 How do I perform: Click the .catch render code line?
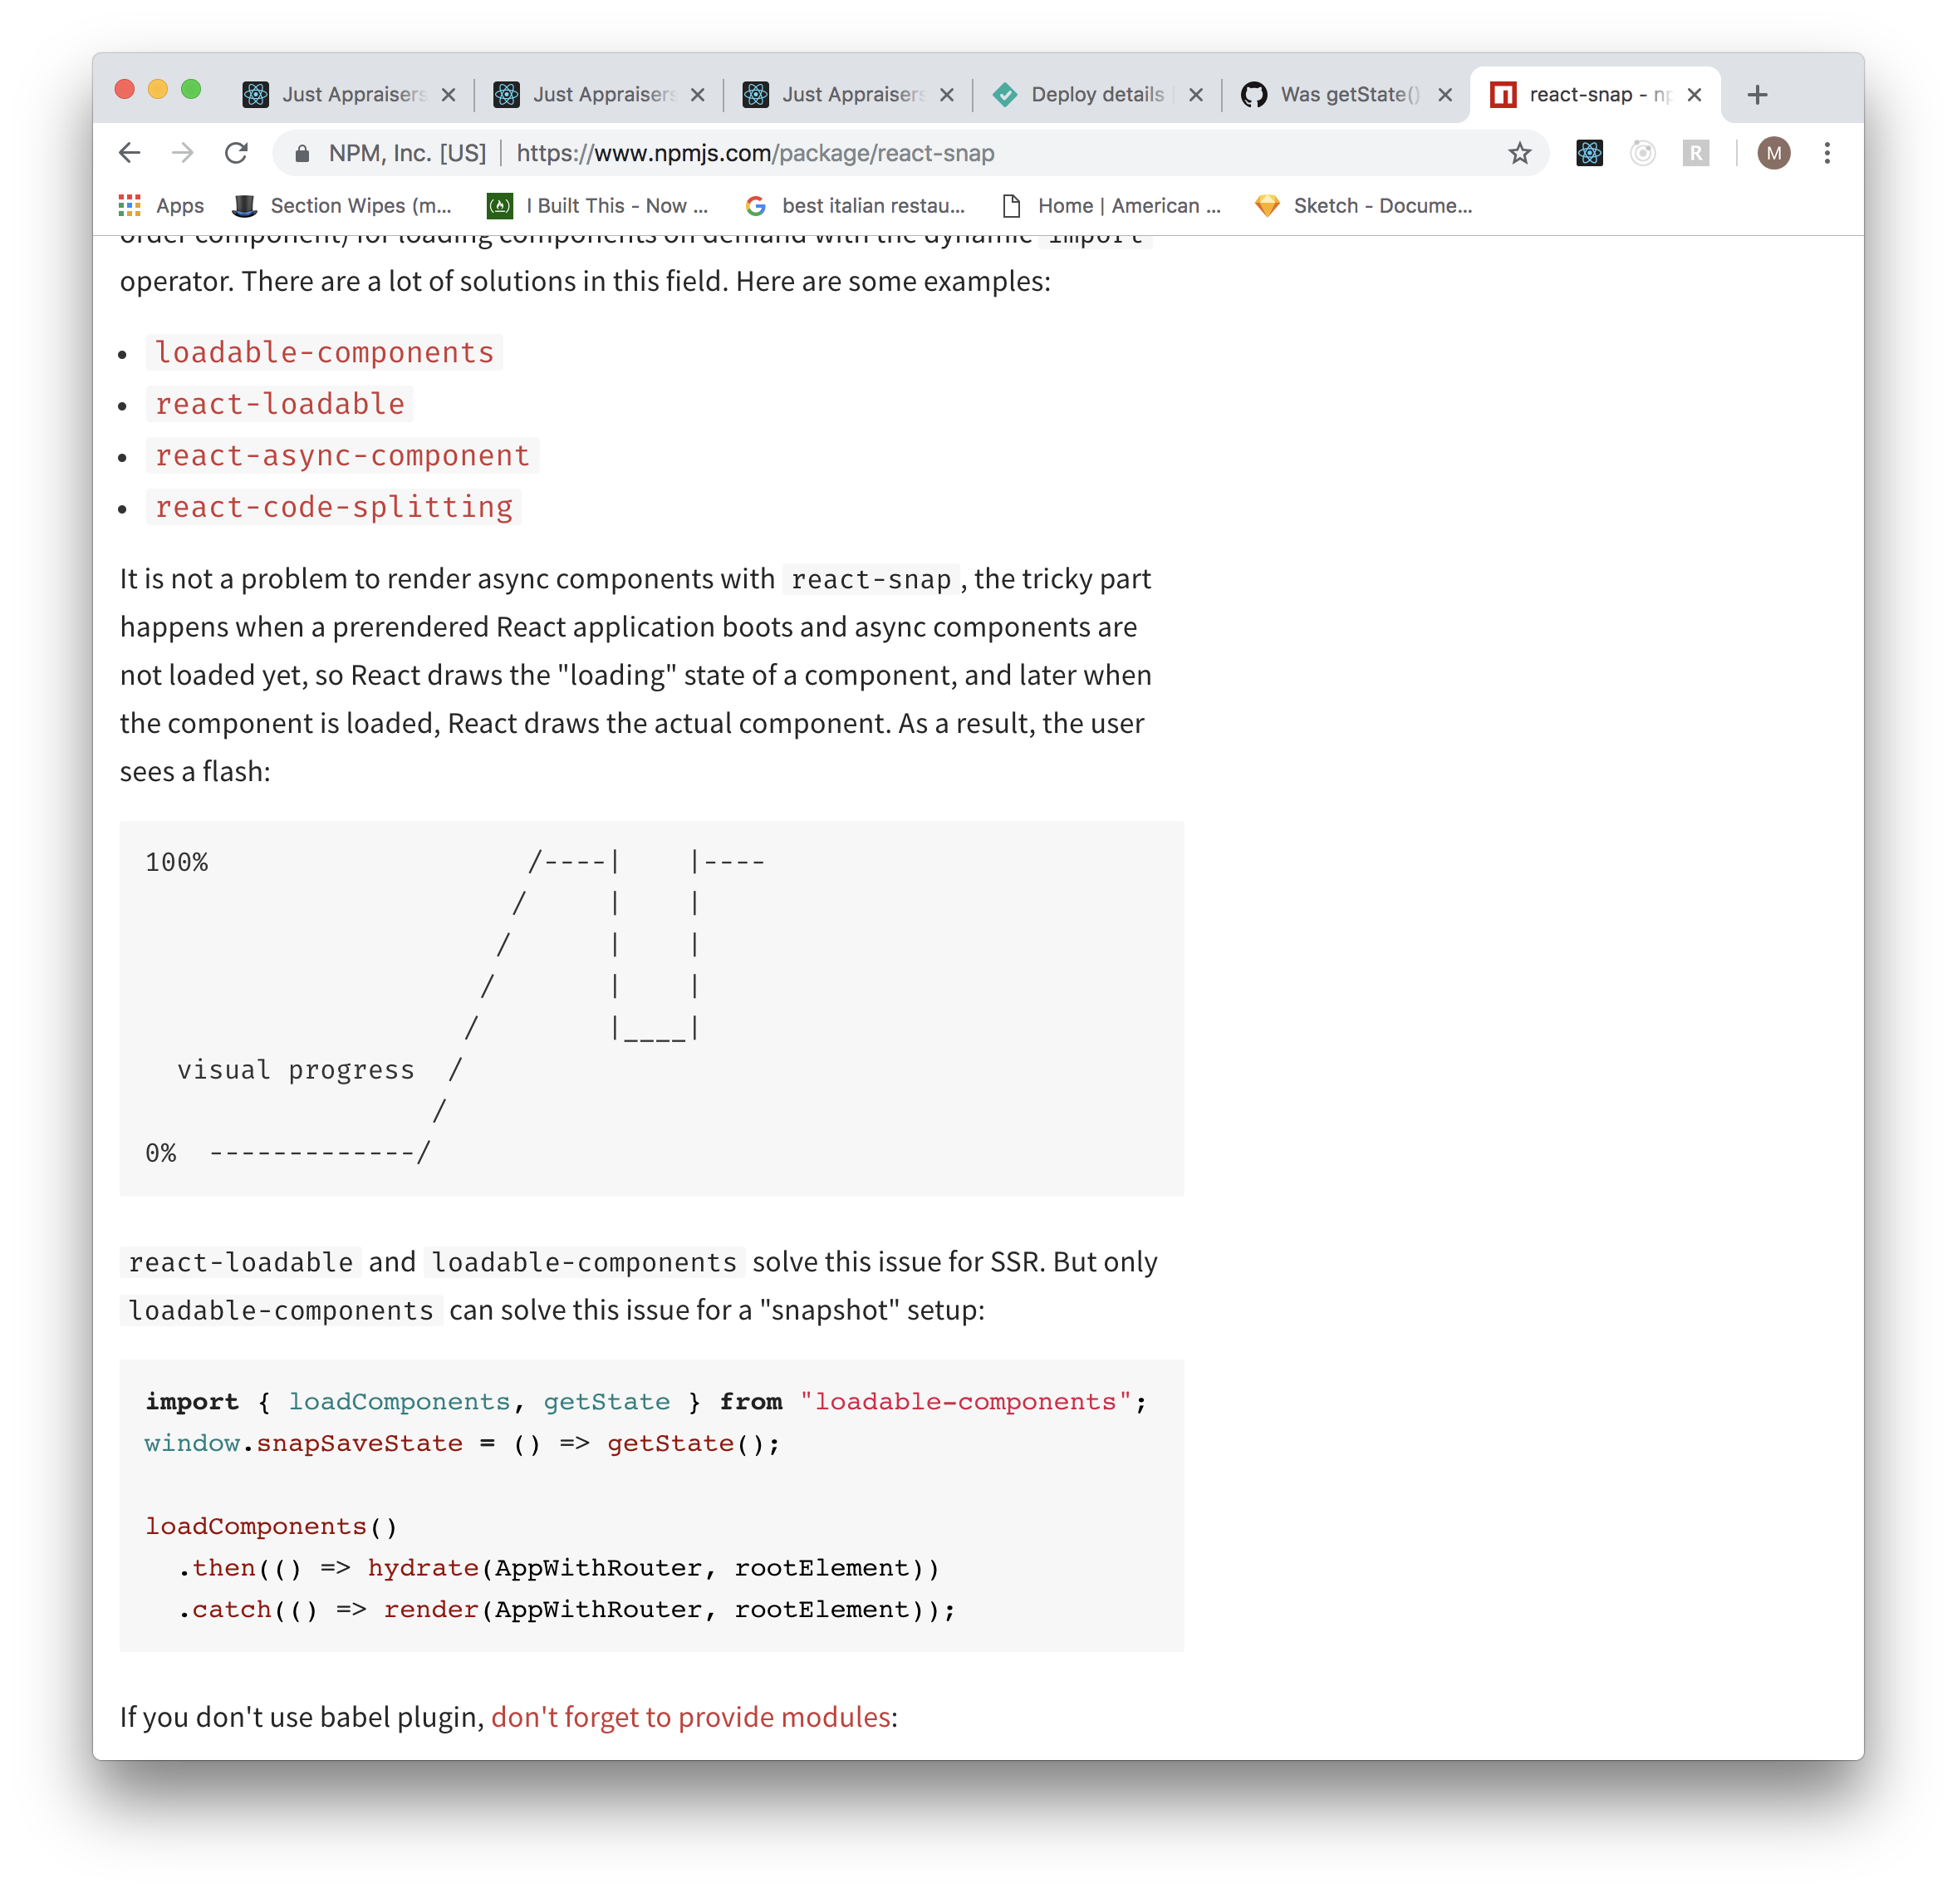point(567,1610)
